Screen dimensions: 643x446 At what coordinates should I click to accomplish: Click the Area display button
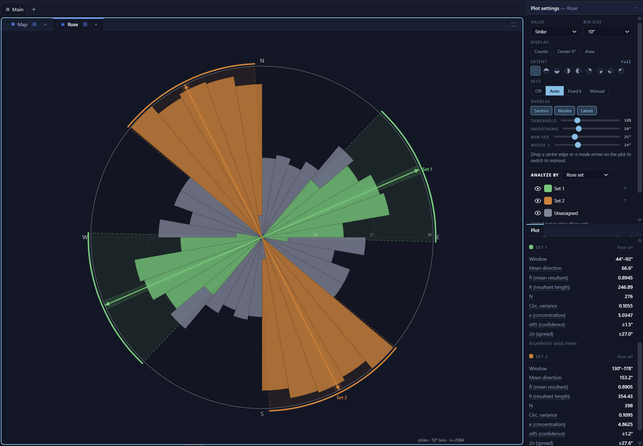pyautogui.click(x=590, y=51)
